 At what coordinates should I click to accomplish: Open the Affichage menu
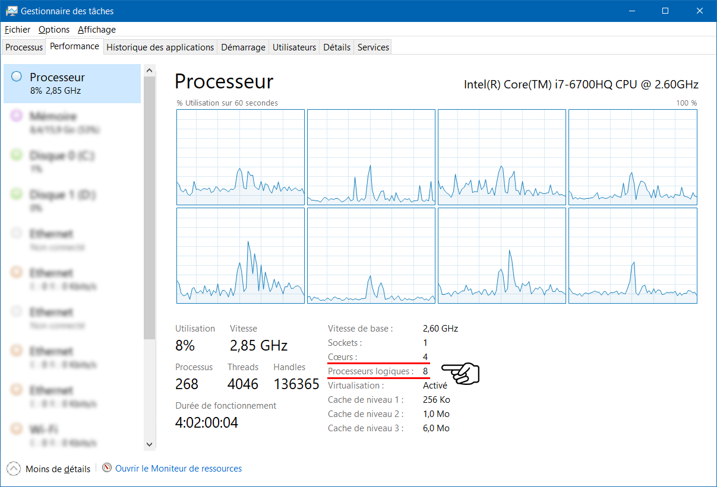point(97,29)
